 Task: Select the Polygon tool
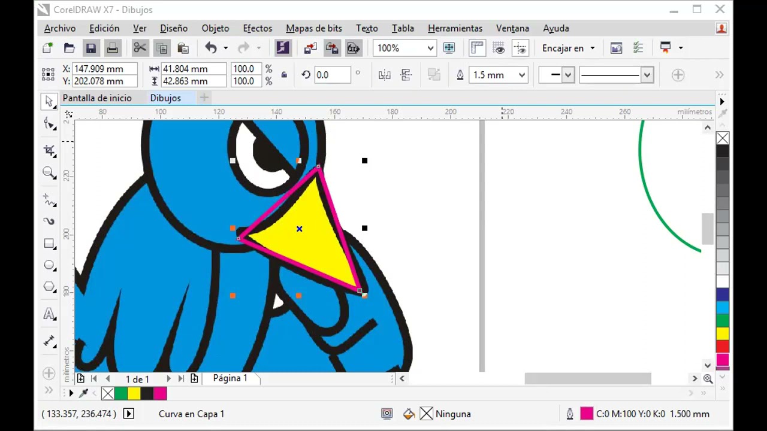(x=49, y=287)
